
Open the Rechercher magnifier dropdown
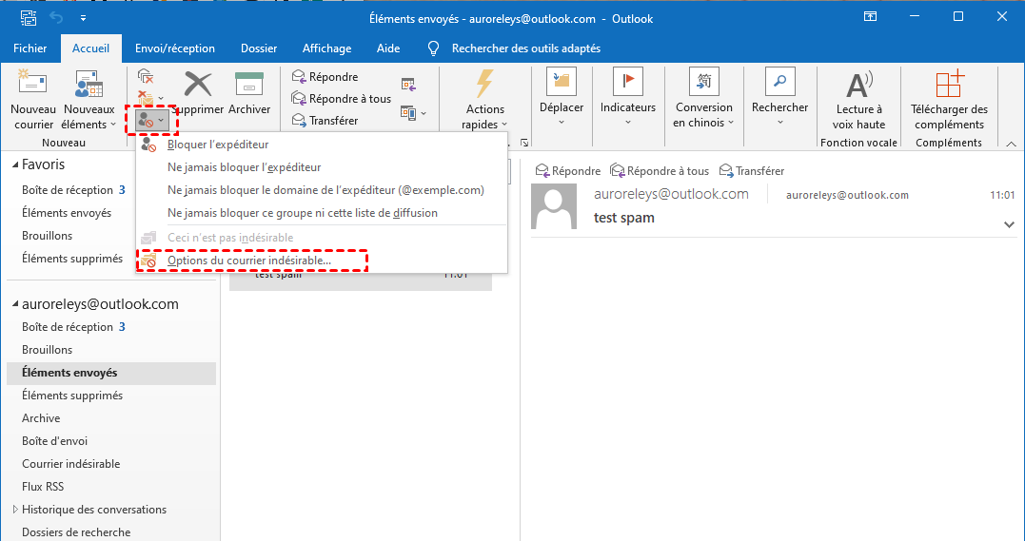point(779,98)
